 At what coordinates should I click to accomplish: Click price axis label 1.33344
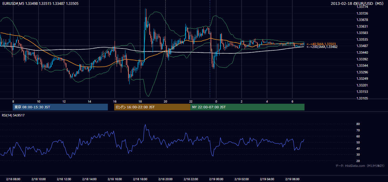pos(362,66)
